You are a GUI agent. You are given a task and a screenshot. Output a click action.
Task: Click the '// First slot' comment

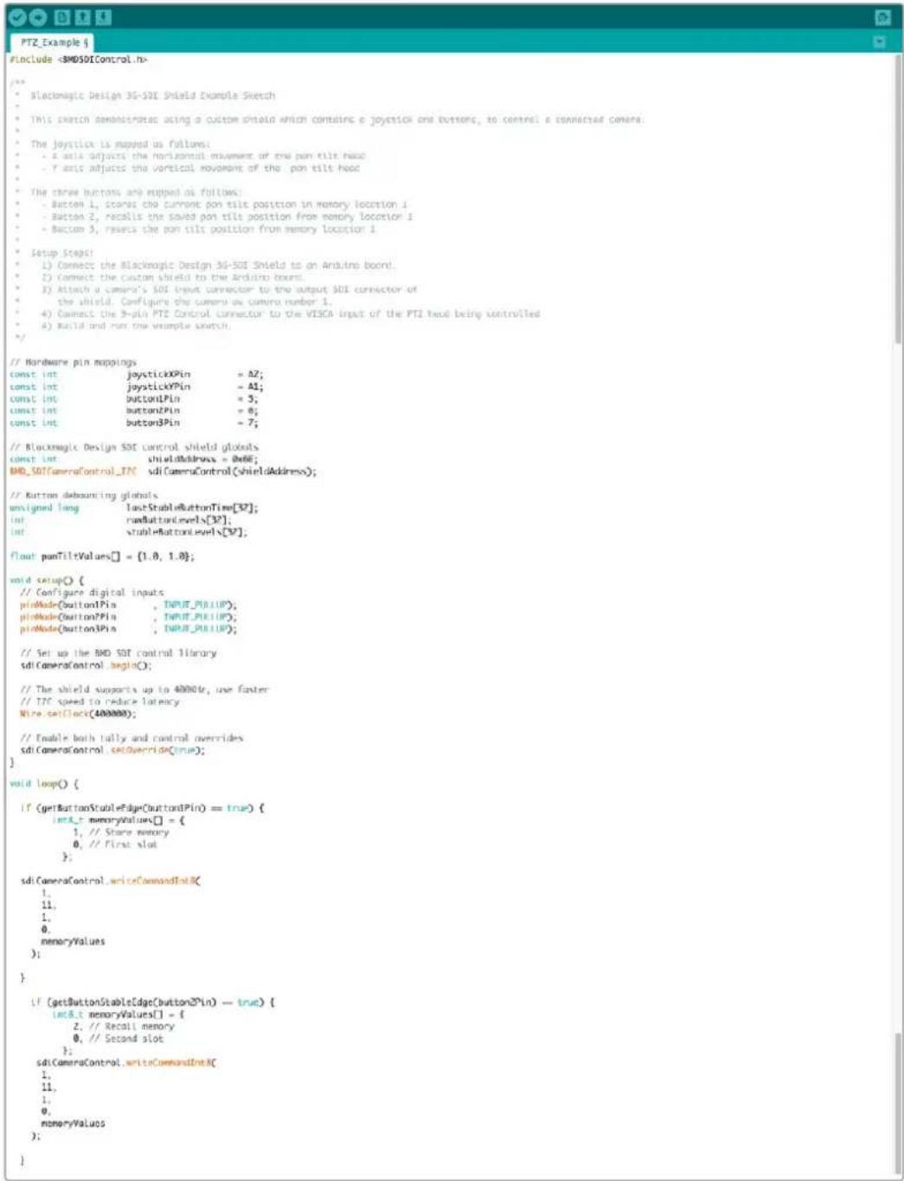point(124,844)
